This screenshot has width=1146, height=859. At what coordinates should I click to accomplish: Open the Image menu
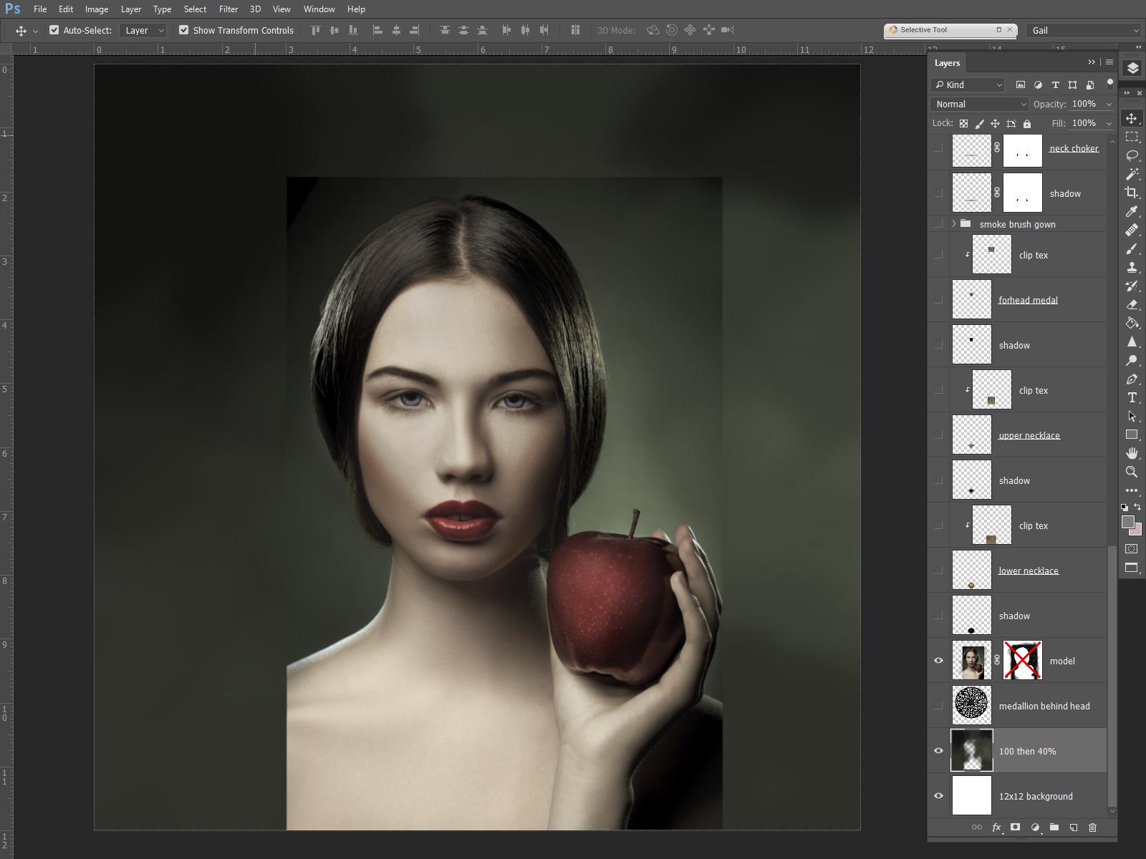pos(97,9)
